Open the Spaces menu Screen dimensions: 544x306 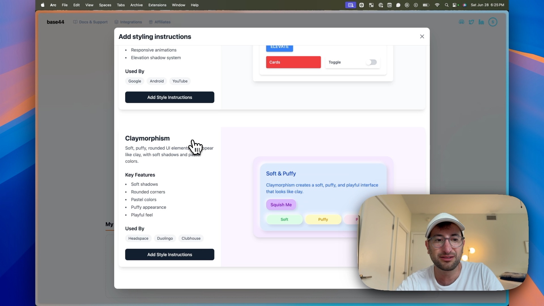105,5
